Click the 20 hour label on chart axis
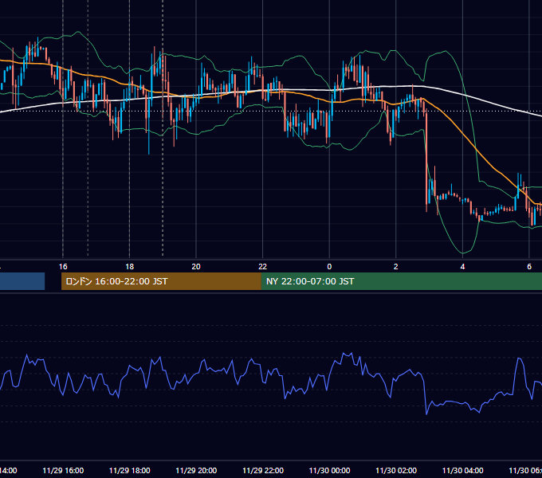The width and height of the screenshot is (542, 478). pyautogui.click(x=196, y=267)
